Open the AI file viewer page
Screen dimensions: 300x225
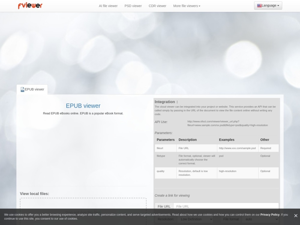[108, 6]
